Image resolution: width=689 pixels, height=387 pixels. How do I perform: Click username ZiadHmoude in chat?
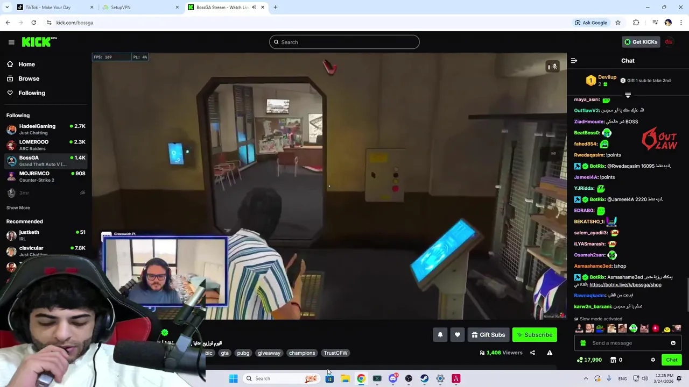click(x=588, y=121)
